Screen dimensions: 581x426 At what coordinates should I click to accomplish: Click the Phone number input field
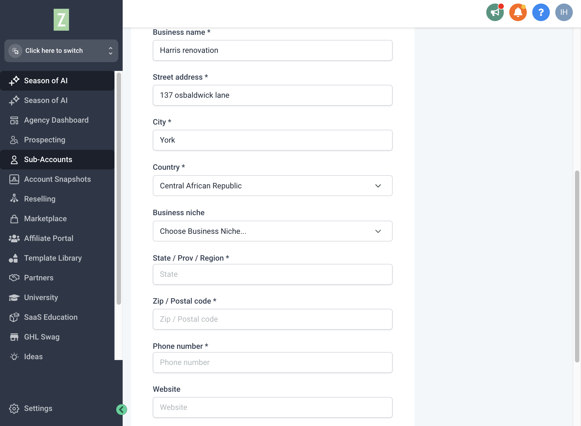273,362
